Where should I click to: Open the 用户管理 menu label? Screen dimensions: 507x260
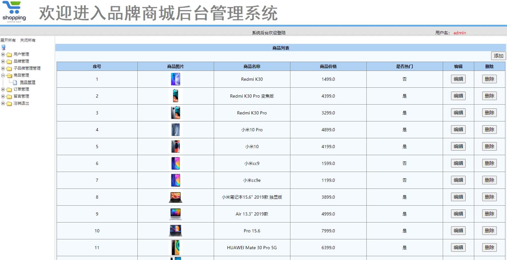click(x=21, y=54)
